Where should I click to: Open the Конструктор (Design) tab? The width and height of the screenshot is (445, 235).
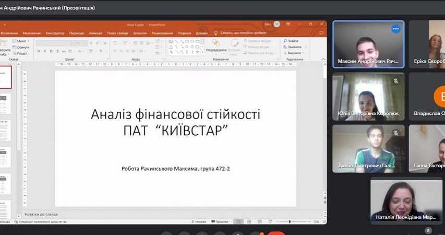[55, 33]
